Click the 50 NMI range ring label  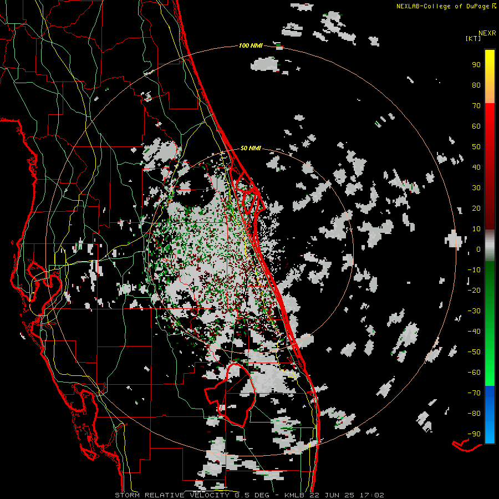coord(251,148)
